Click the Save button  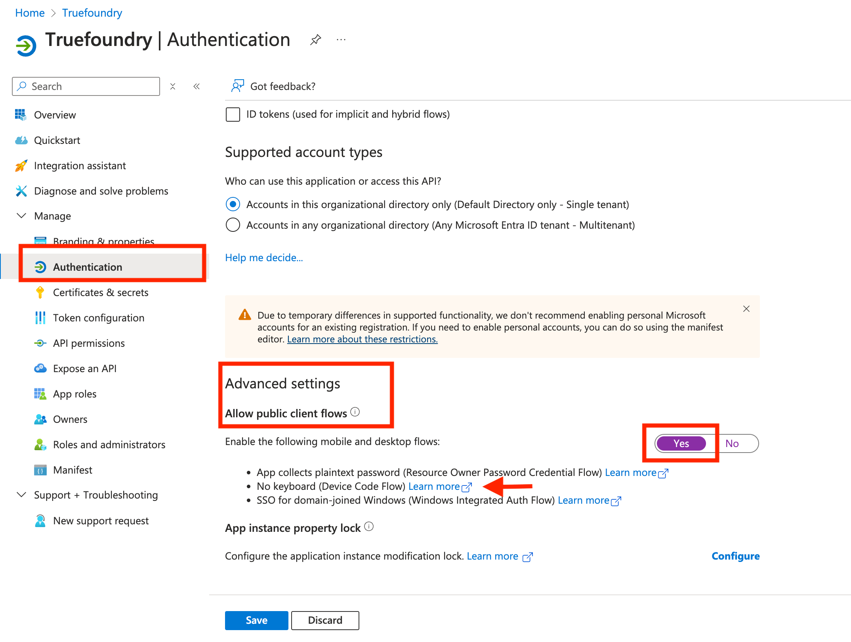(256, 620)
